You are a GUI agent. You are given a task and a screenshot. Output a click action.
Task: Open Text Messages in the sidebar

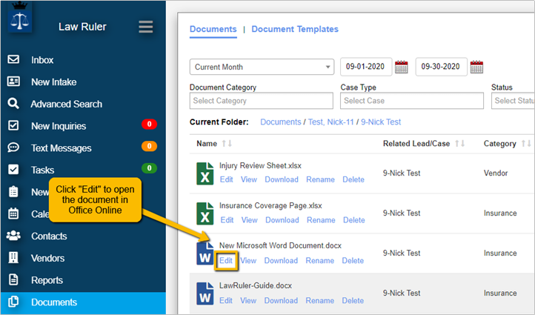click(62, 148)
